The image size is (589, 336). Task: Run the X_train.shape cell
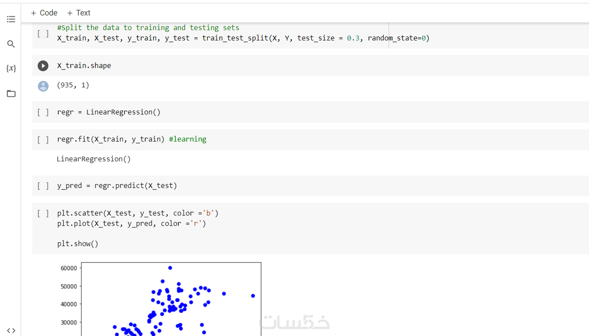[43, 66]
